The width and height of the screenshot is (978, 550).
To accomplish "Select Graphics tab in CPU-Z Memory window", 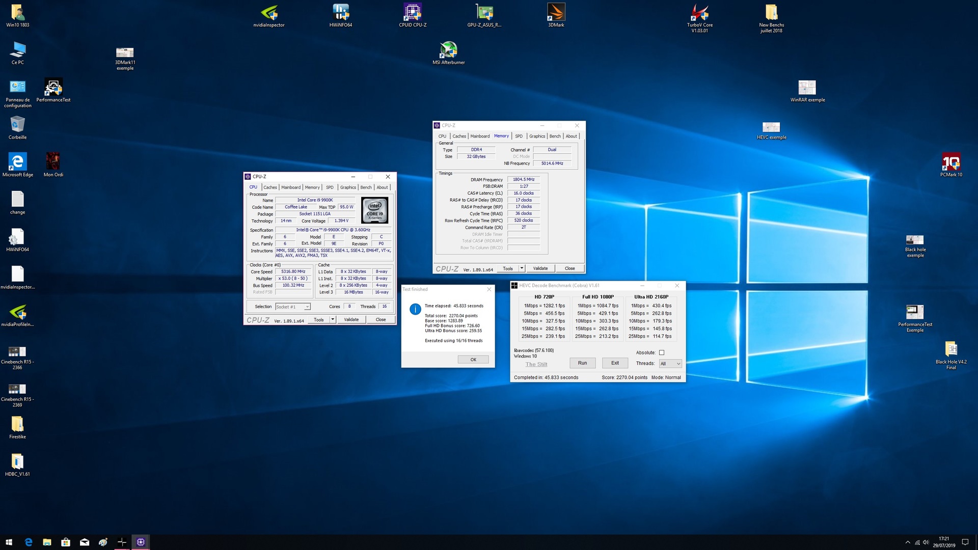I will tap(537, 136).
